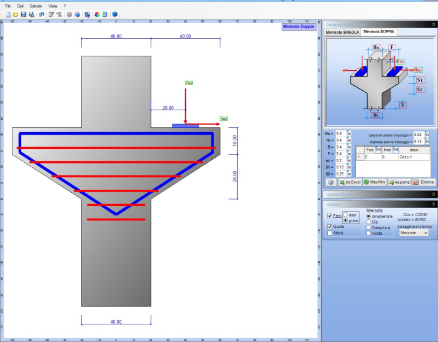
Task: Click the blue undo arrow icon
Action: [x=41, y=14]
